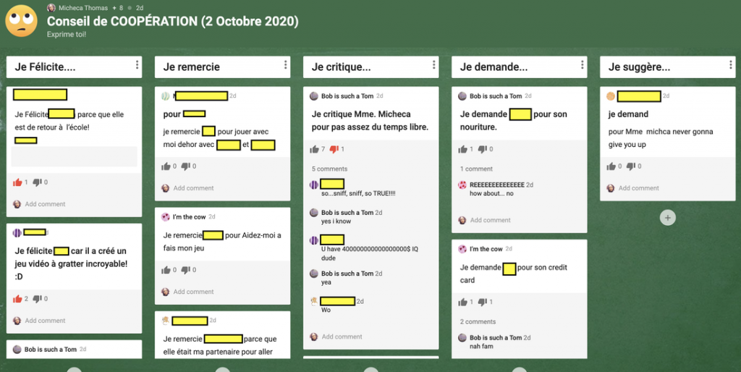Click thumbs up on 'Je critique Mme. Micheca' post
Viewport: 741px width, 372px height.
314,149
